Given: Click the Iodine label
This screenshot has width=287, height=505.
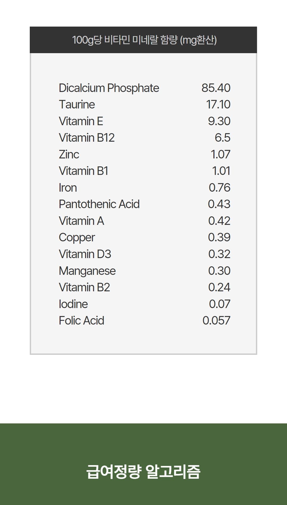Looking at the screenshot, I should click(73, 304).
